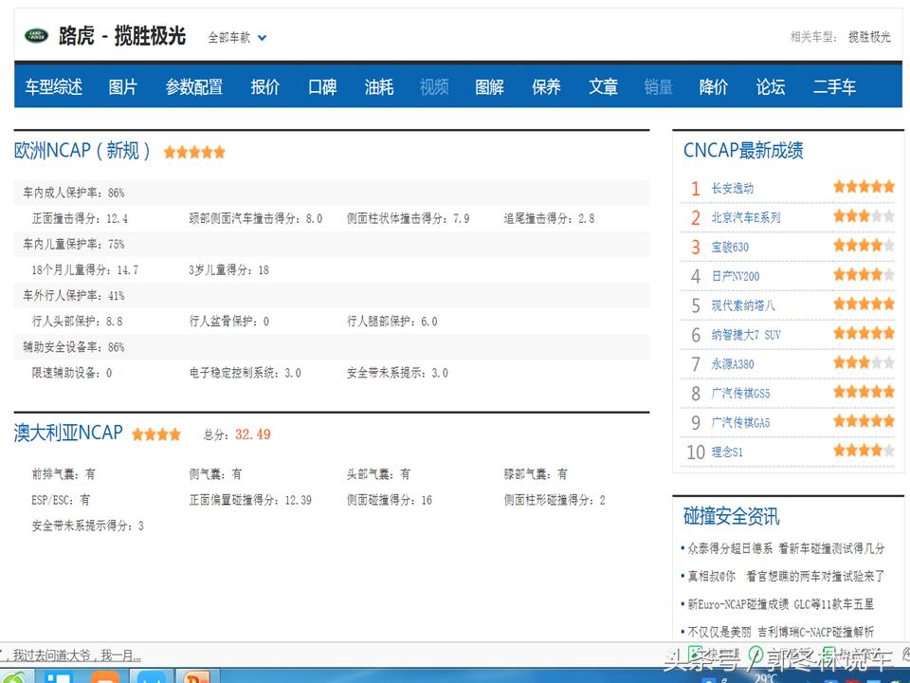Image resolution: width=910 pixels, height=683 pixels.
Task: Open the 参数配置 section
Action: (x=194, y=85)
